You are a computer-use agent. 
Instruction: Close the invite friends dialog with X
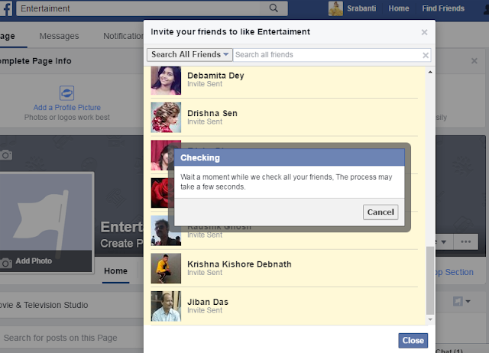(x=424, y=32)
